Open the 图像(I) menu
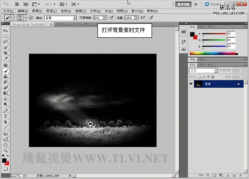This screenshot has height=179, width=249. pyautogui.click(x=37, y=11)
